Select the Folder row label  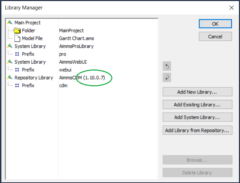click(29, 30)
